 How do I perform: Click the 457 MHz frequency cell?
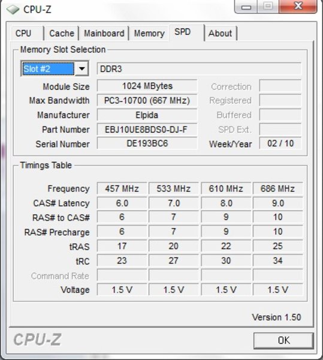pyautogui.click(x=122, y=188)
